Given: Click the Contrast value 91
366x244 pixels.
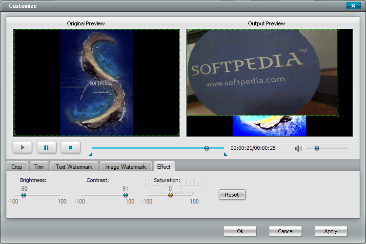Looking at the screenshot, I should point(125,189).
